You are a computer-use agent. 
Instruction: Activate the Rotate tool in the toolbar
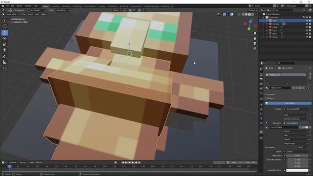coord(4,39)
